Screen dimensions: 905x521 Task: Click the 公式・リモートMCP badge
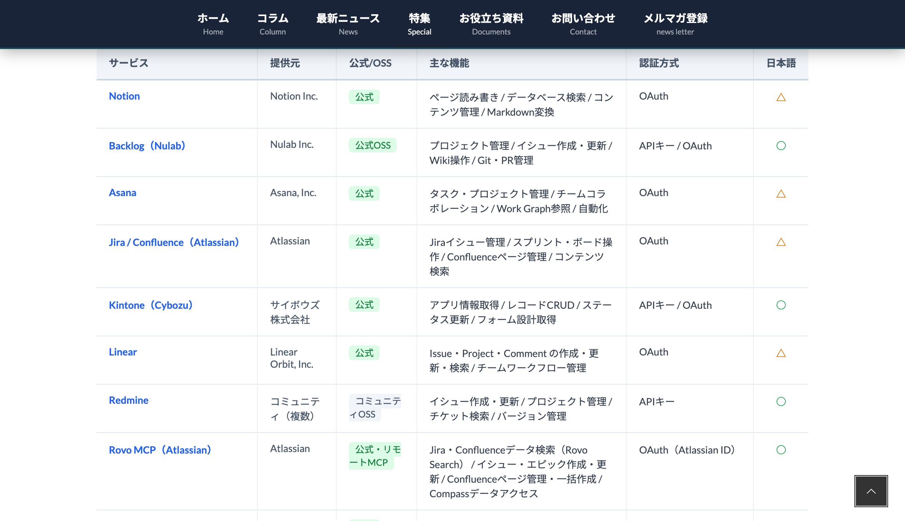375,456
